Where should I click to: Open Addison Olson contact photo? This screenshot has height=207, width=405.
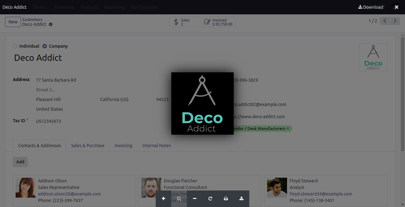[x=26, y=188]
